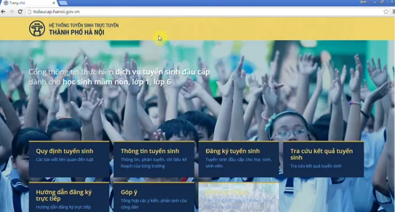
Task: Reload the page with the refresh icon
Action: [x=20, y=12]
